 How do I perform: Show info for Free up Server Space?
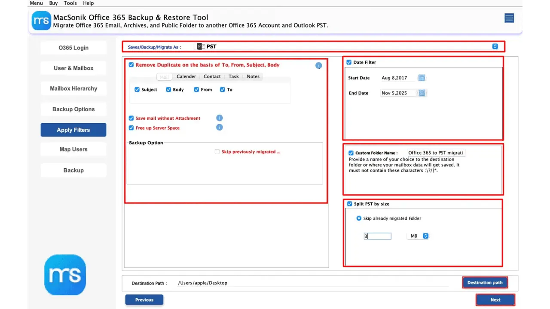pyautogui.click(x=219, y=127)
